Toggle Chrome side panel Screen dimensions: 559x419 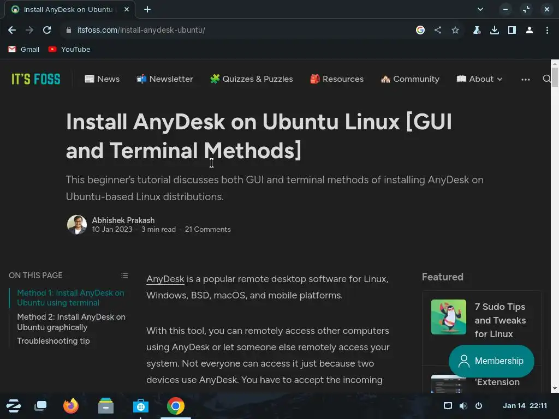click(x=512, y=31)
